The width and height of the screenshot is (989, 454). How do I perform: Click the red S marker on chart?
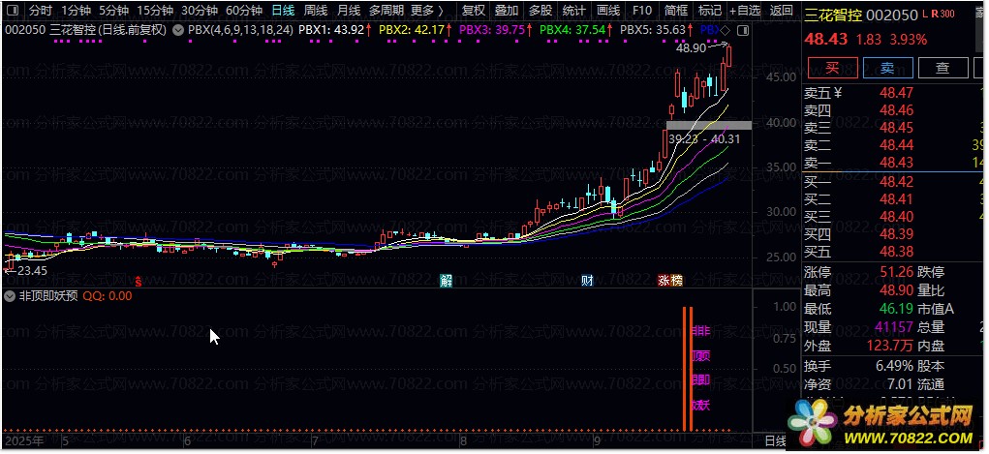[x=139, y=281]
